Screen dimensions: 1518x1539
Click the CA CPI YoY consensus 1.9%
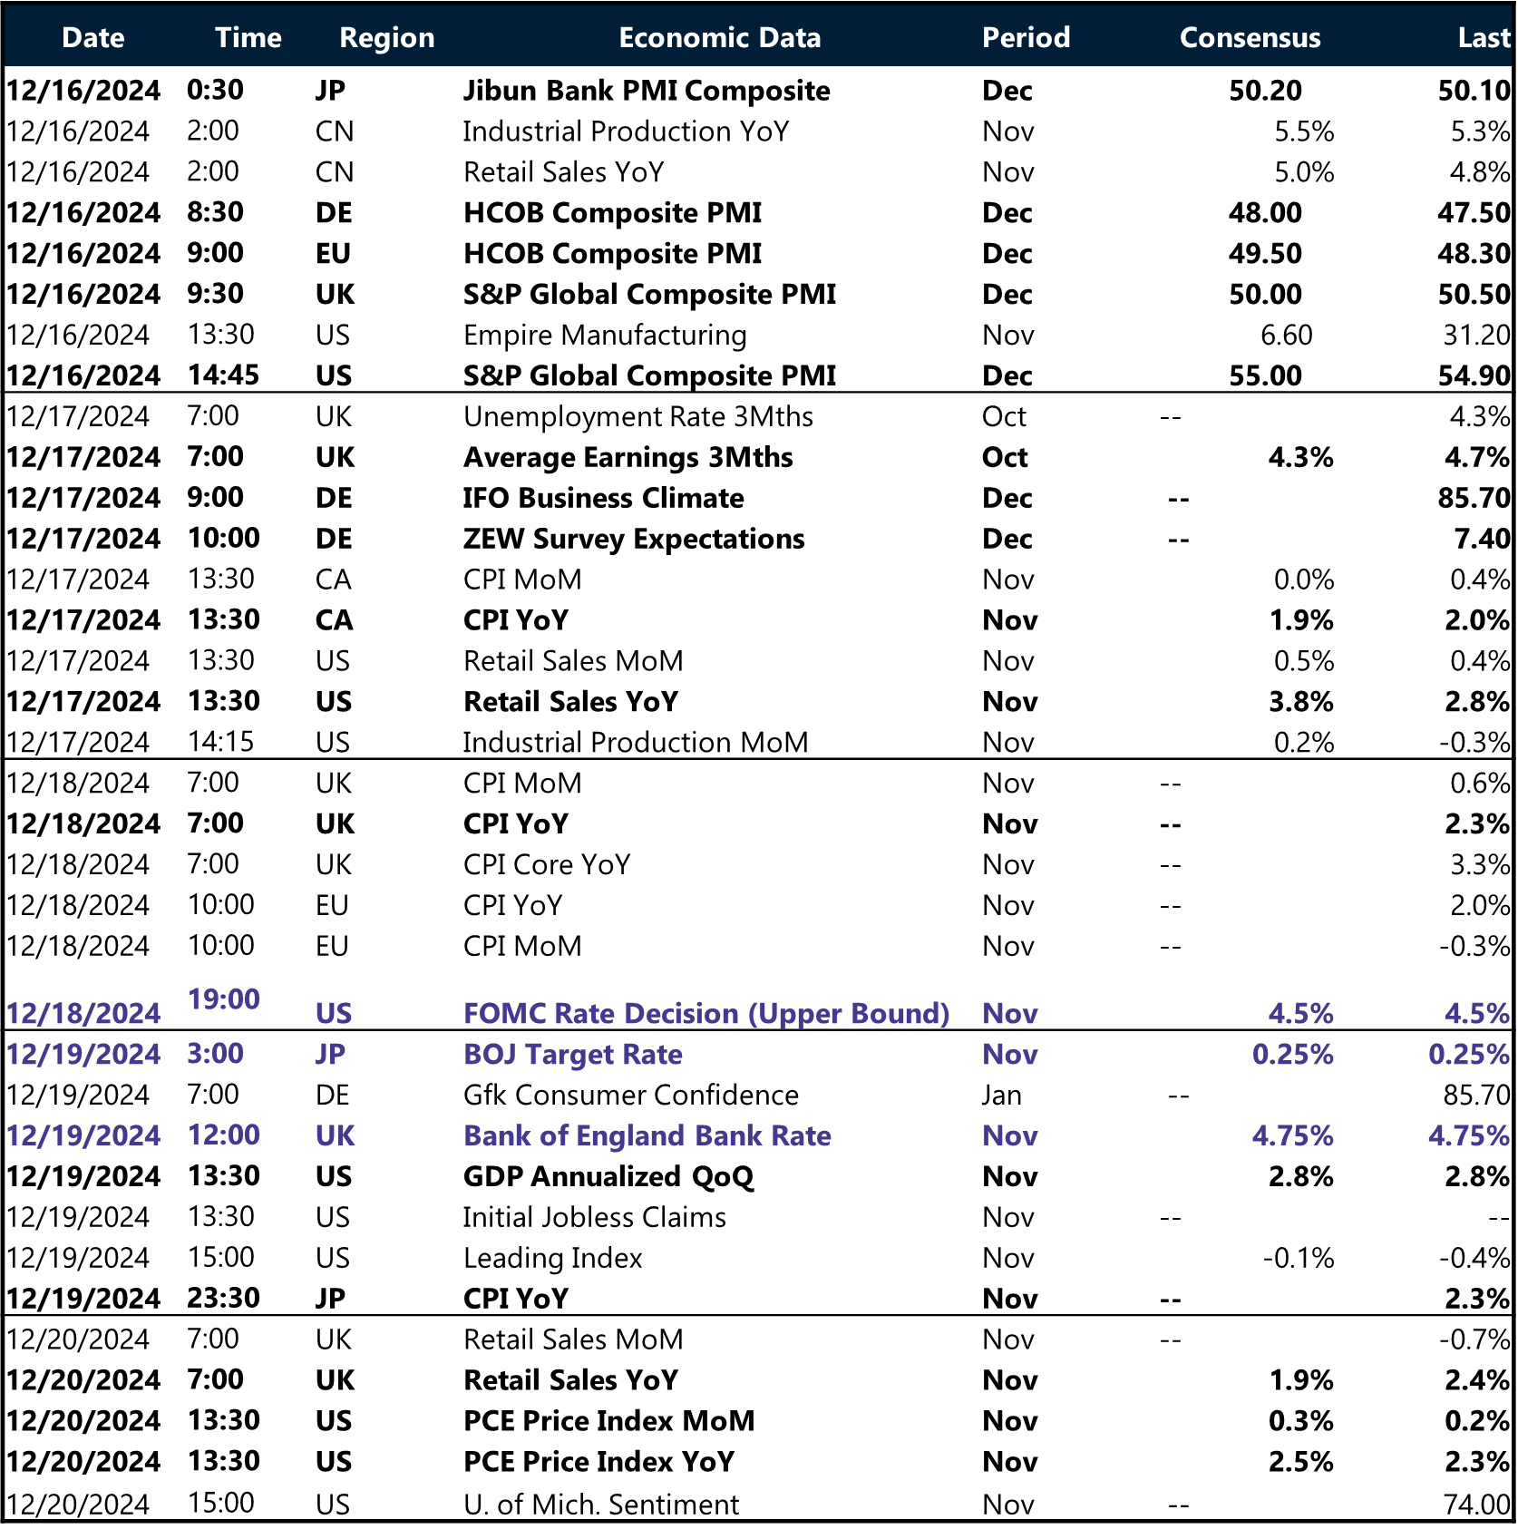(x=1300, y=620)
